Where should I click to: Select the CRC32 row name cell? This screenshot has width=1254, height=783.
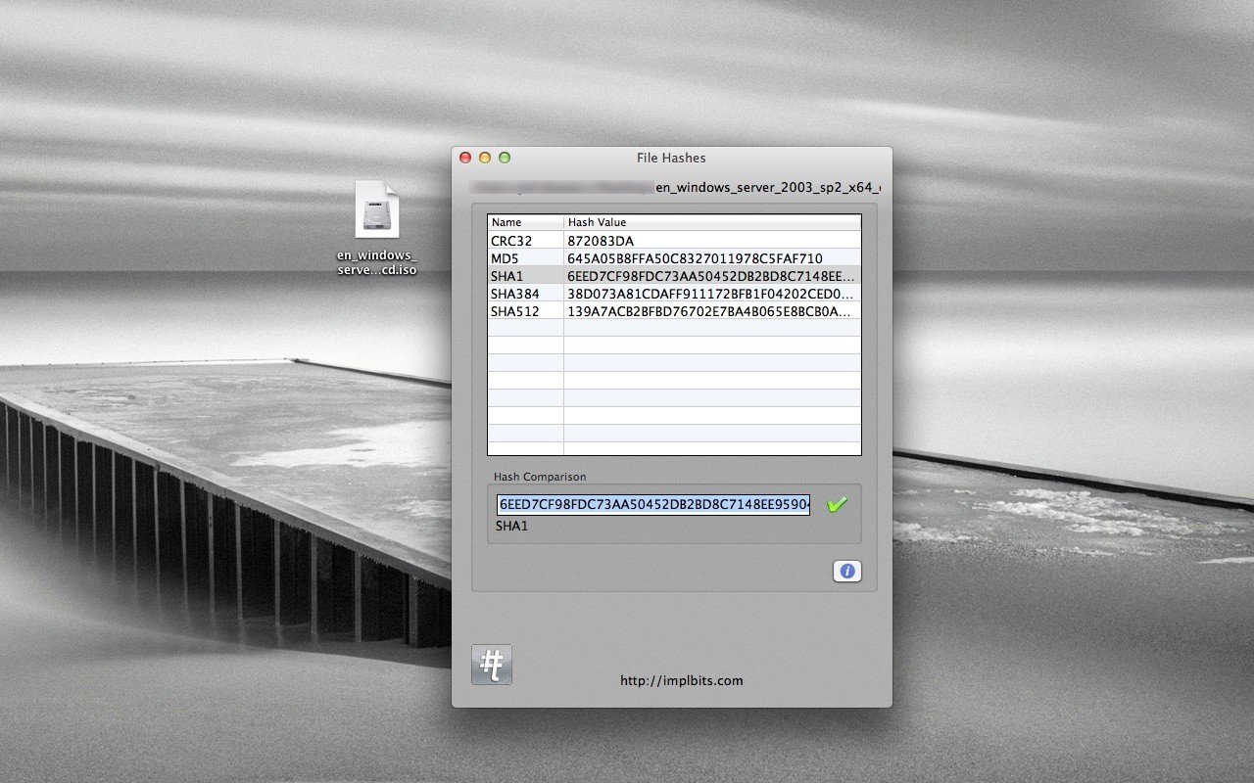[x=525, y=241]
